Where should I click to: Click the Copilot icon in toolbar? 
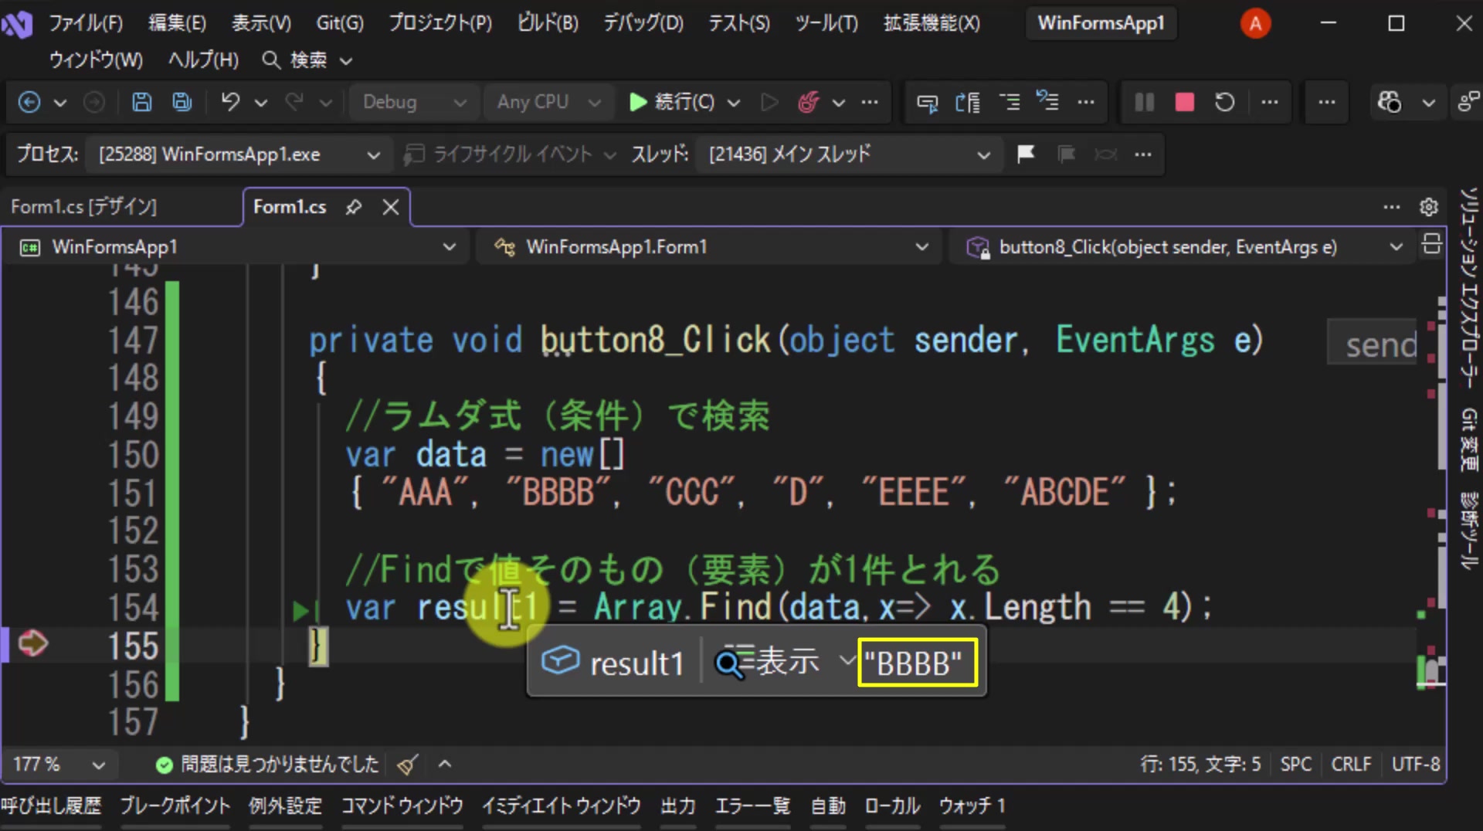pos(1390,102)
